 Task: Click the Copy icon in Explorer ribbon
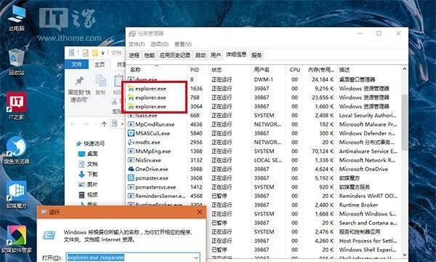click(100, 82)
